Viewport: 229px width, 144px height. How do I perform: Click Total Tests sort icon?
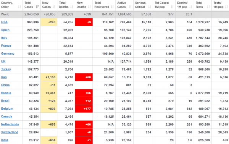tap(208, 7)
